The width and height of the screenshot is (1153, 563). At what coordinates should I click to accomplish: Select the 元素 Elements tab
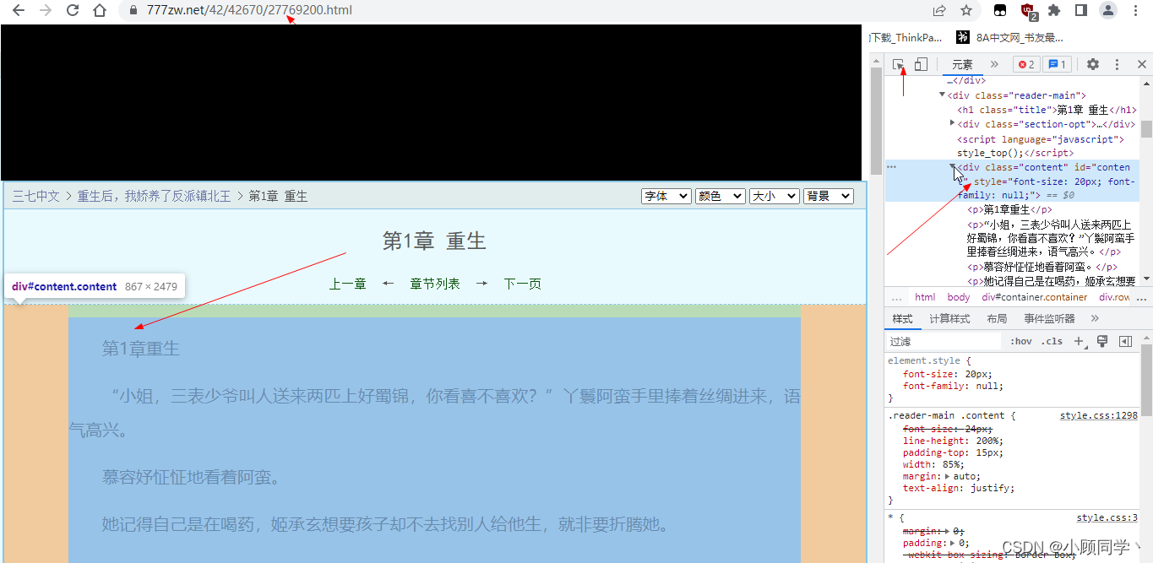[x=962, y=64]
